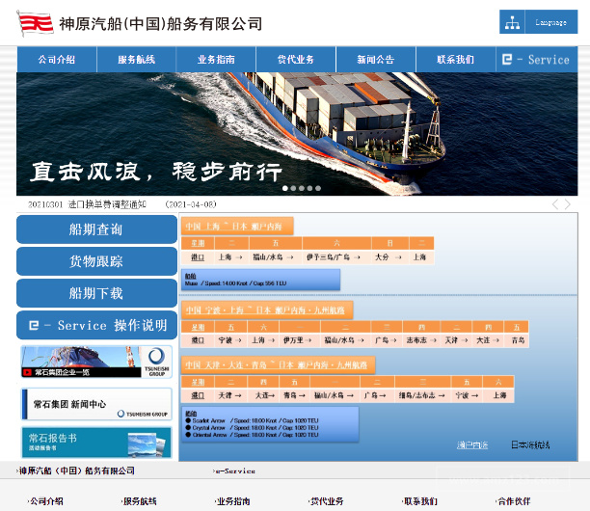Image resolution: width=590 pixels, height=511 pixels.
Task: Click the Kambara Kisen company logo flag
Action: point(35,24)
